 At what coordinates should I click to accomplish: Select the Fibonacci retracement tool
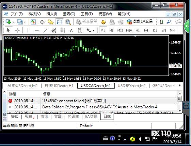point(63,30)
